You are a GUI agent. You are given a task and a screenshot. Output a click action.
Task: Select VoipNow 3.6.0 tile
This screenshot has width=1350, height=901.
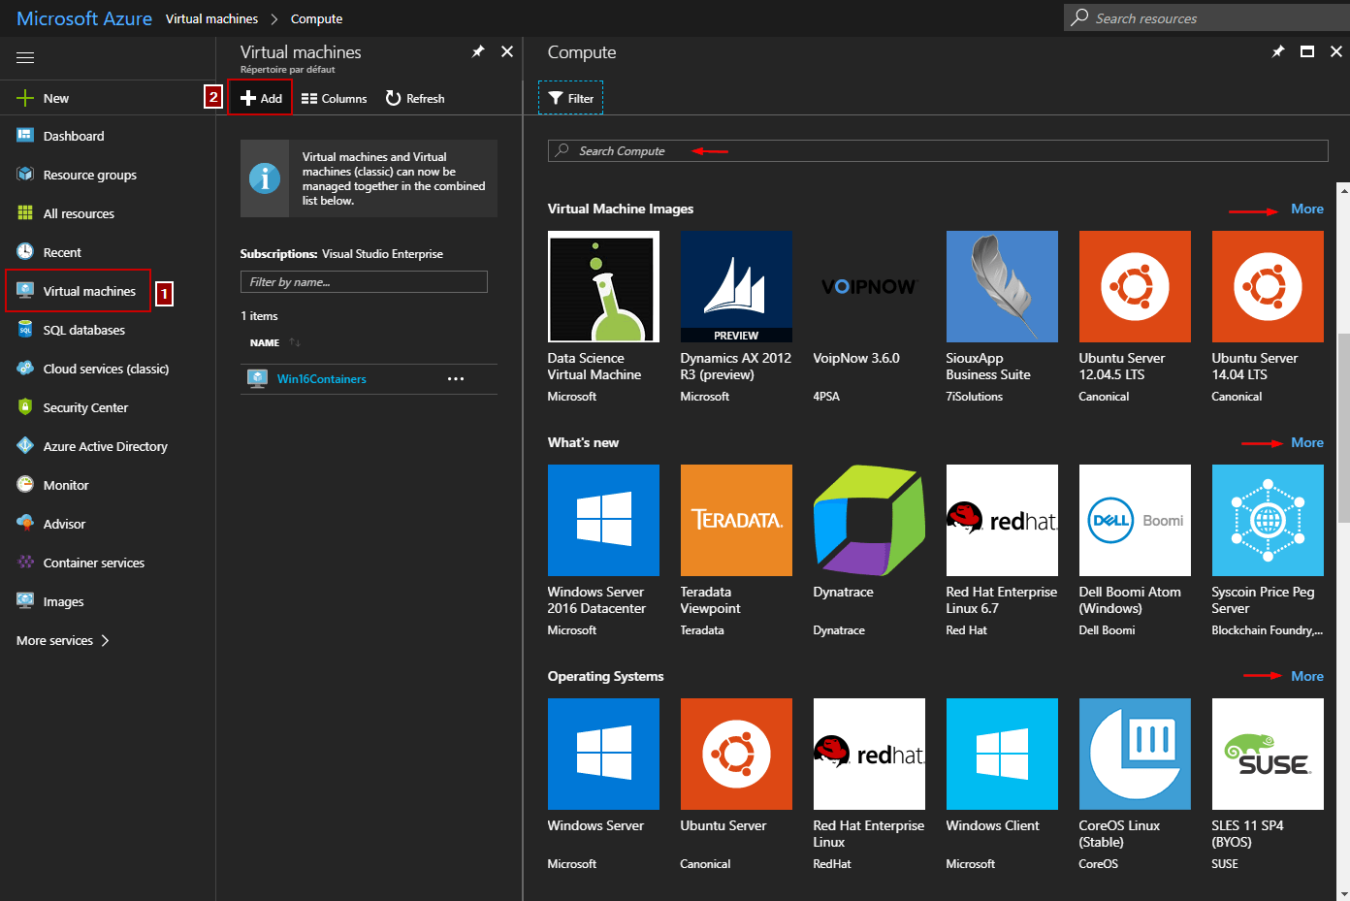click(869, 317)
